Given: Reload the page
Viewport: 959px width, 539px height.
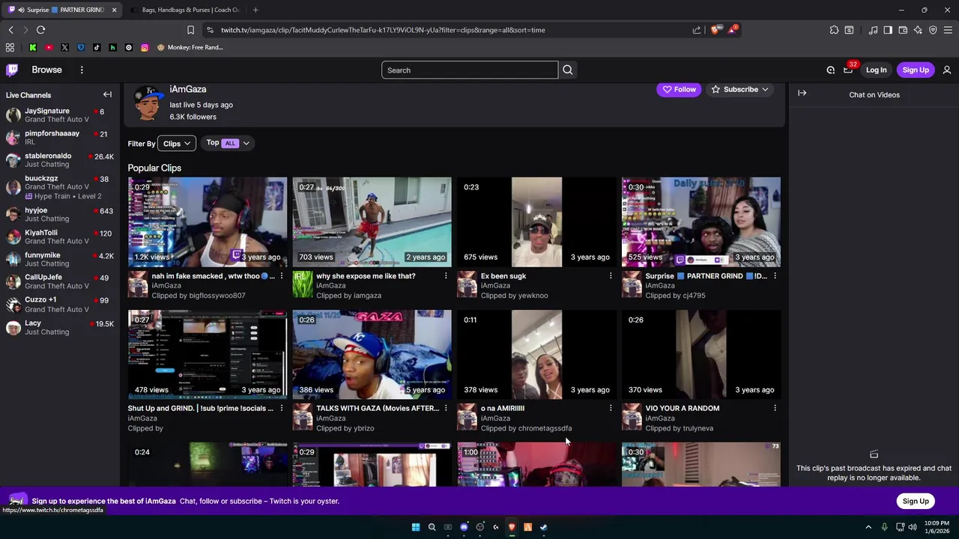Looking at the screenshot, I should tap(40, 30).
